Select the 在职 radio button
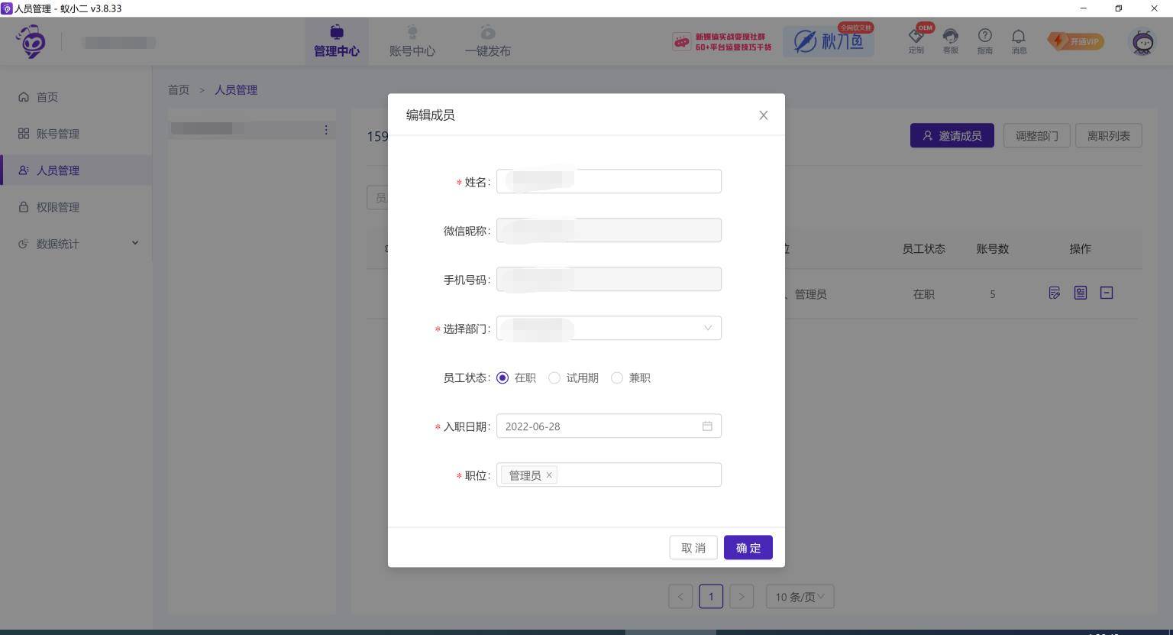1173x635 pixels. coord(502,377)
